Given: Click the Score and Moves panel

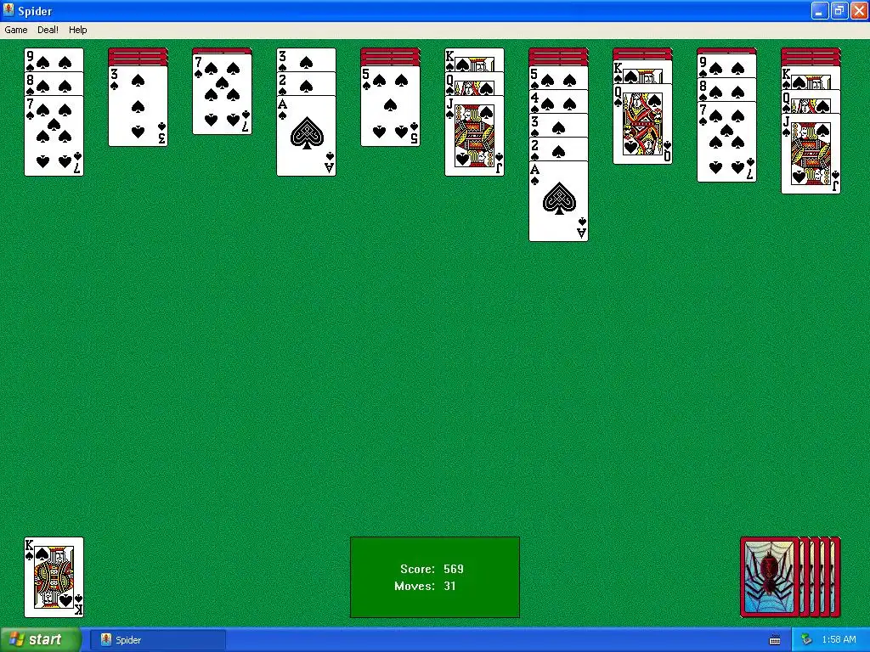Looking at the screenshot, I should pos(435,577).
